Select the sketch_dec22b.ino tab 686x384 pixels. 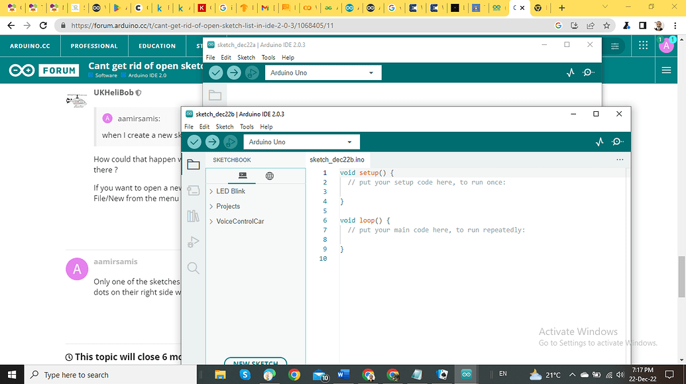pyautogui.click(x=337, y=160)
